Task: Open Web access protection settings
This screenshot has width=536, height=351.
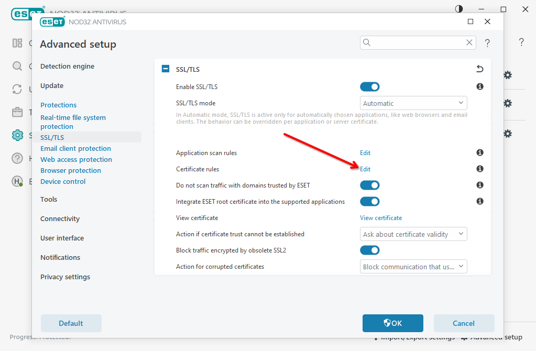Action: 76,159
